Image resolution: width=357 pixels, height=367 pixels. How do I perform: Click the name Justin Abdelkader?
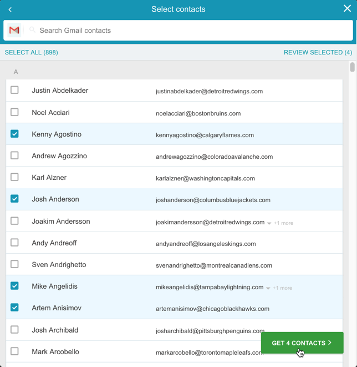(60, 91)
